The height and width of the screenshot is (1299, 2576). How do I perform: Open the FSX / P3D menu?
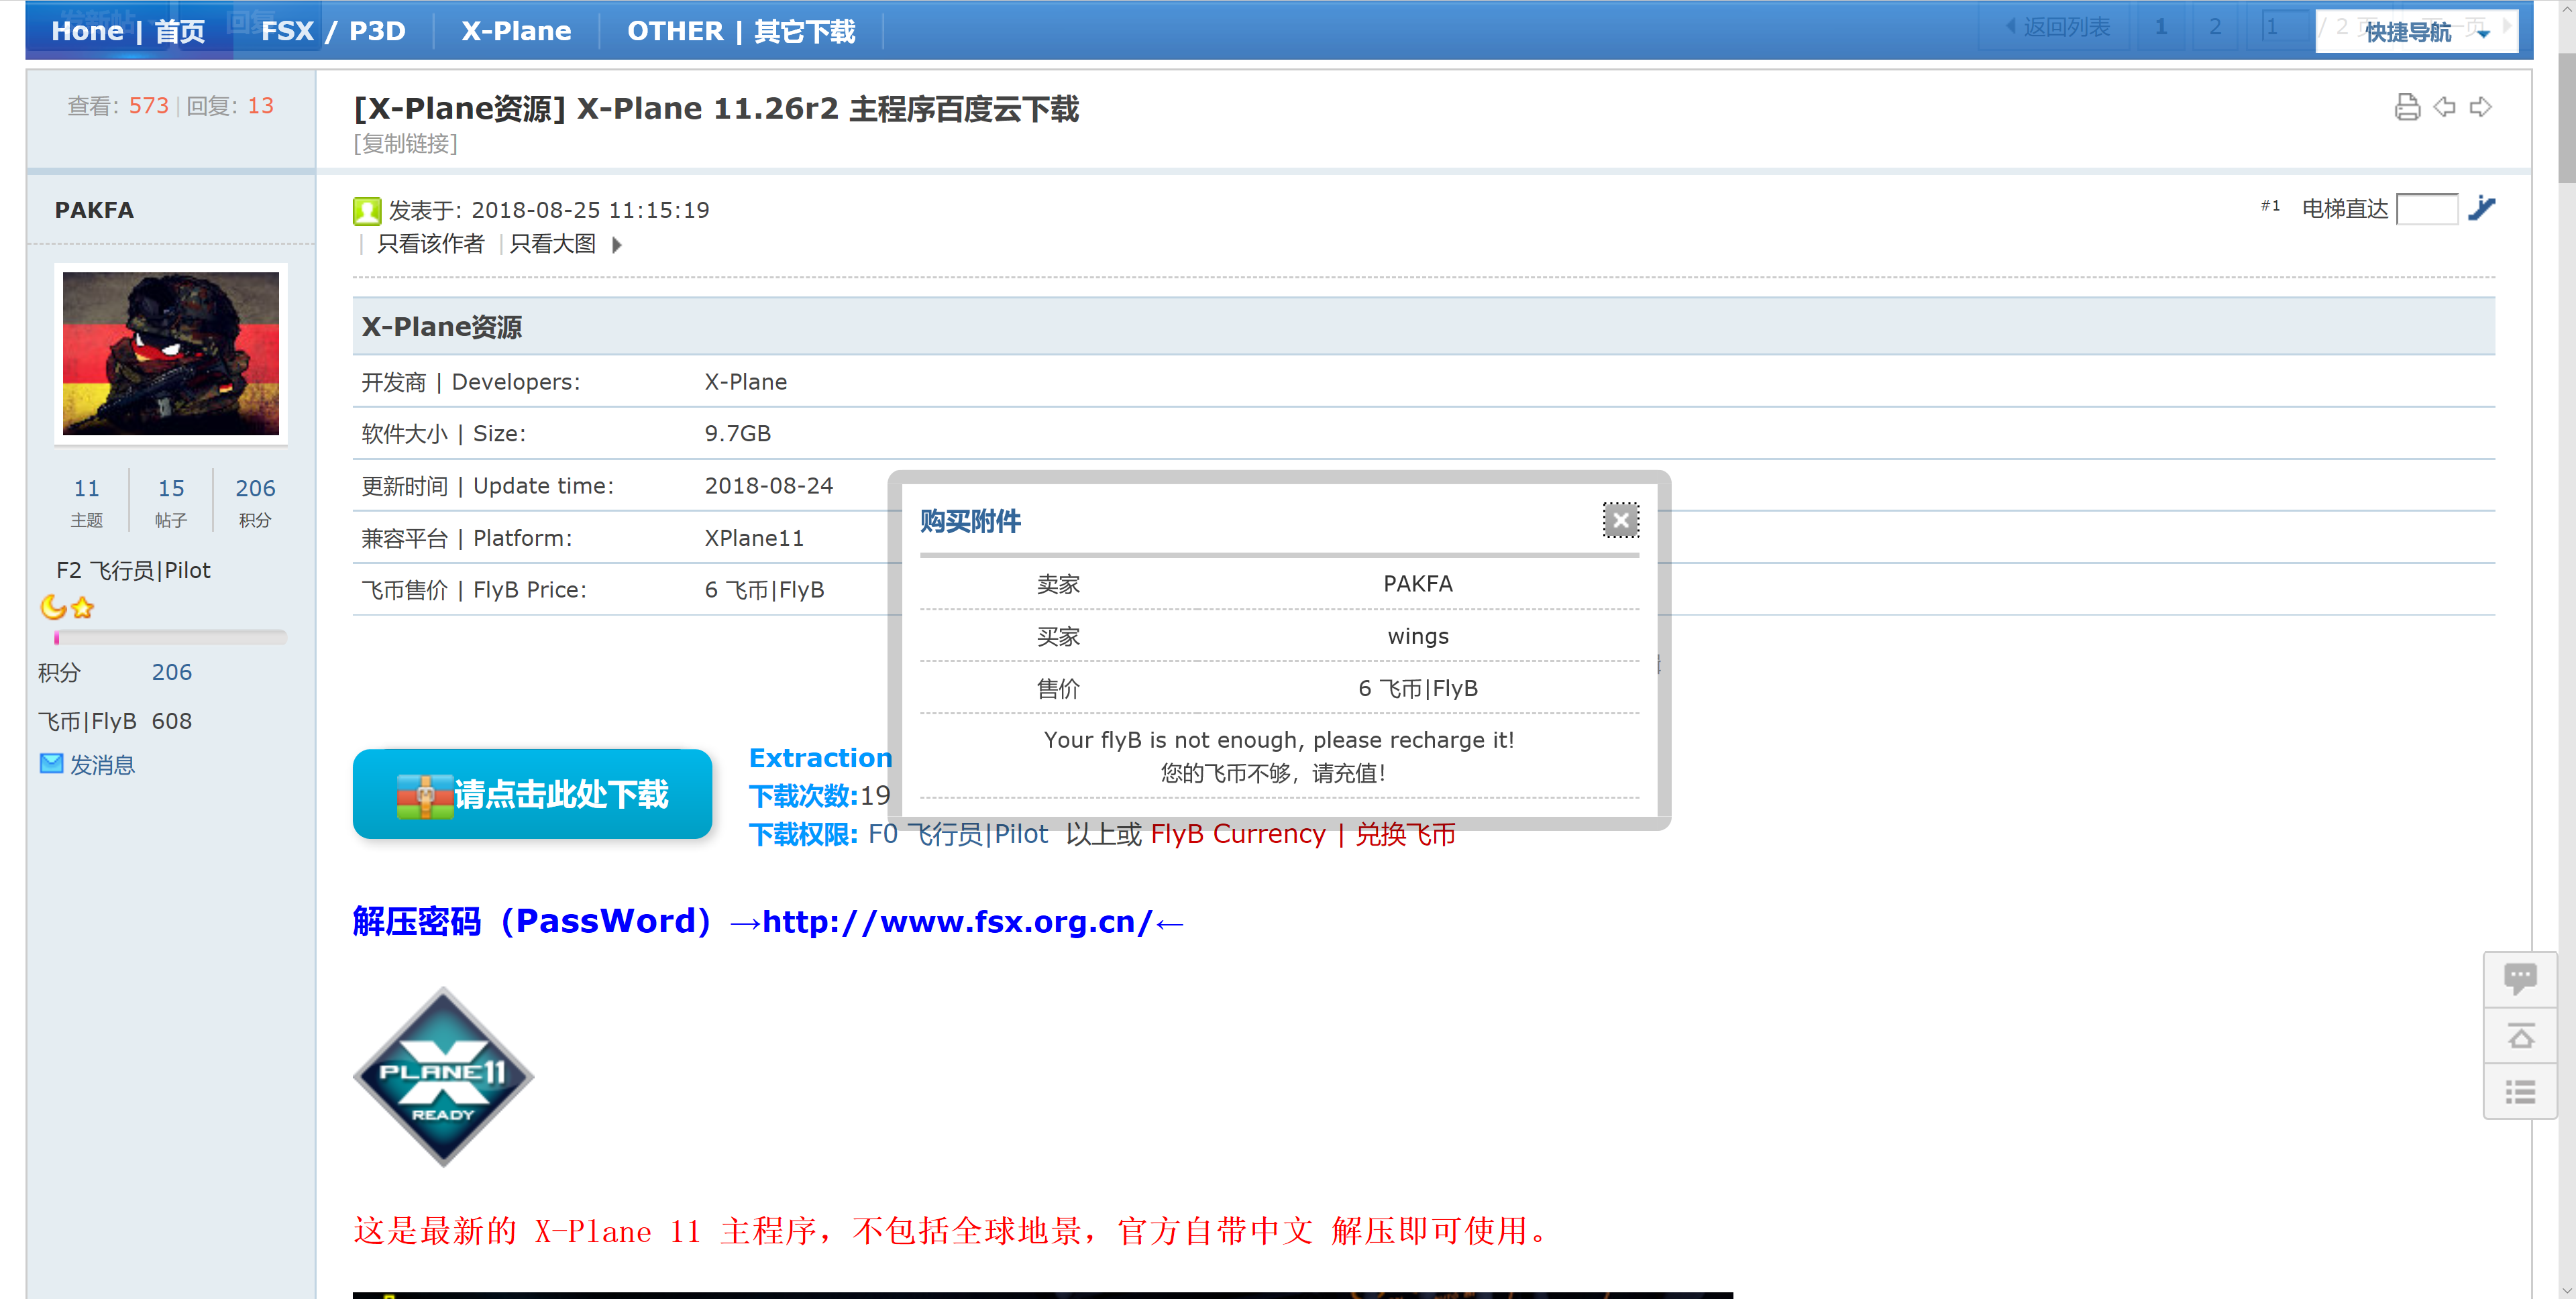(333, 31)
